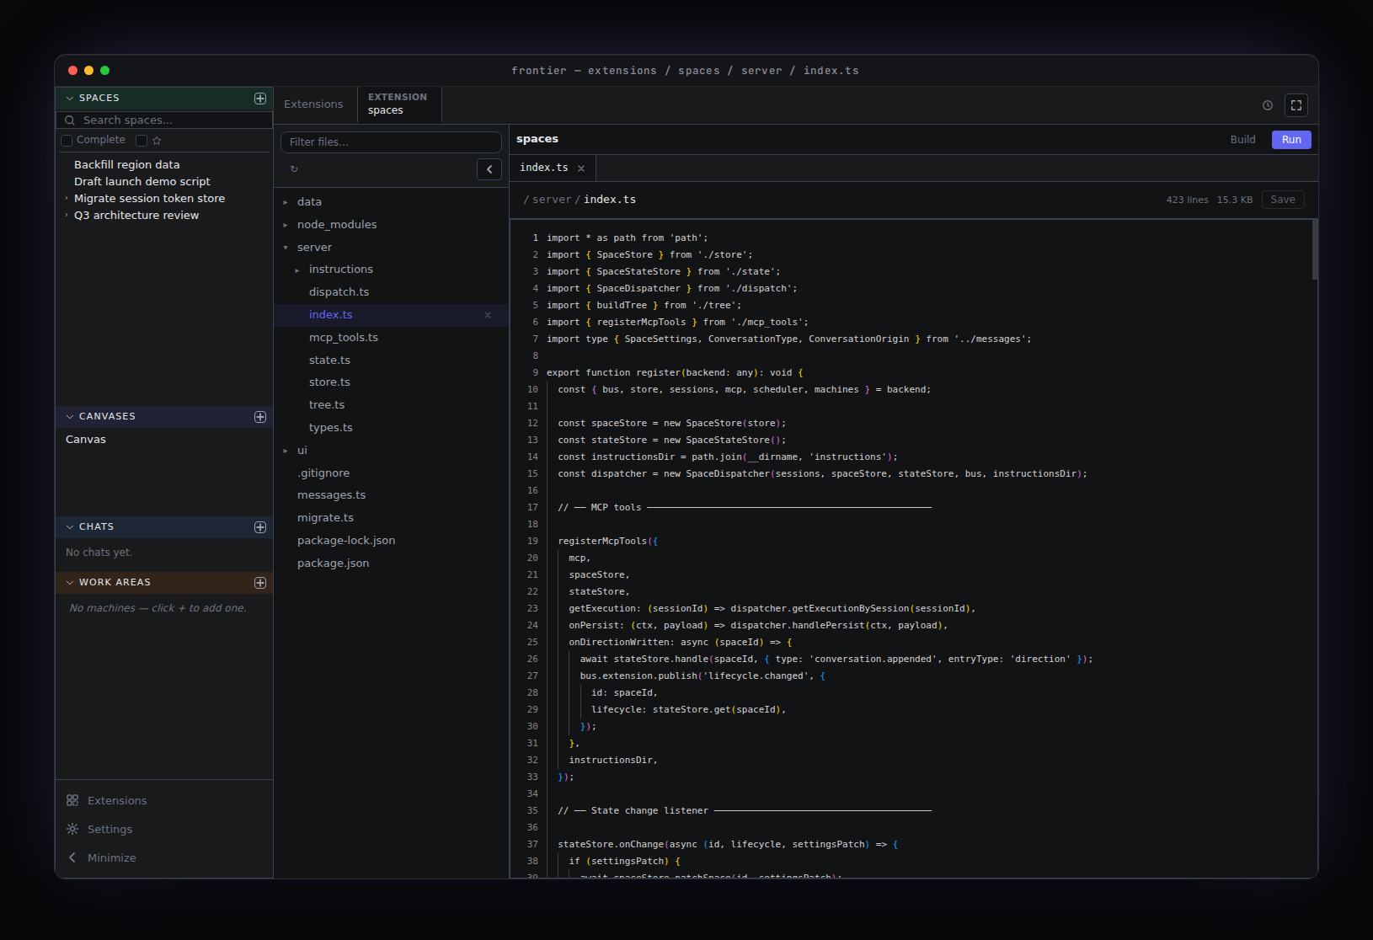Toggle the Complete filter checkbox
The width and height of the screenshot is (1373, 940).
pyautogui.click(x=67, y=141)
